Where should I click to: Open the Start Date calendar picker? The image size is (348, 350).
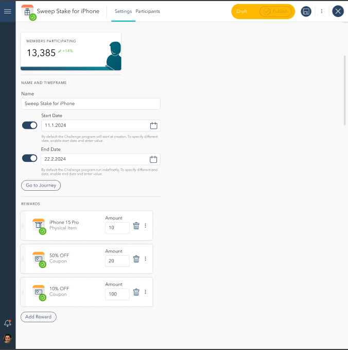153,125
